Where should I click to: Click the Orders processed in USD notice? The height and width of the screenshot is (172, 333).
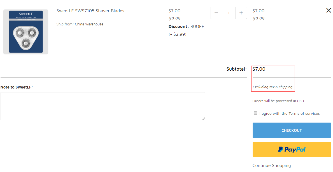(278, 101)
